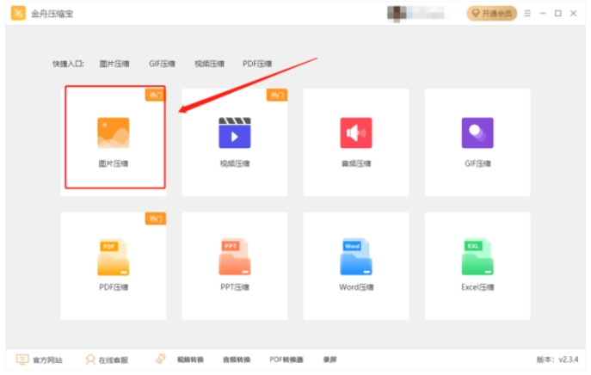Open the Word压缩 blue folder icon
This screenshot has width=591, height=375.
coord(356,257)
